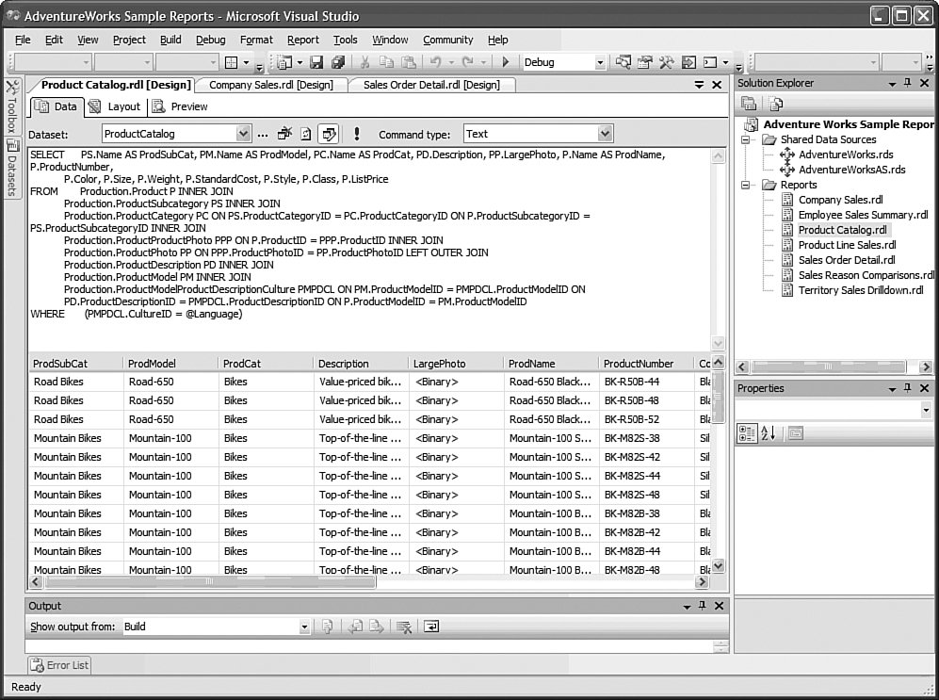Click the Paste clipboard icon

(x=409, y=62)
